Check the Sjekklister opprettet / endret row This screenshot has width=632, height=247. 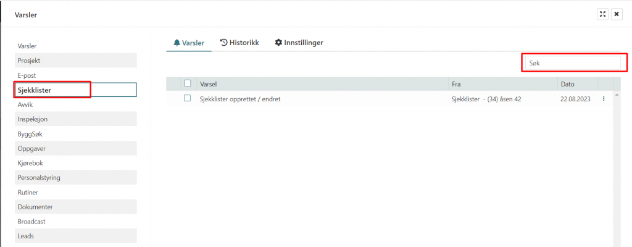tap(188, 98)
